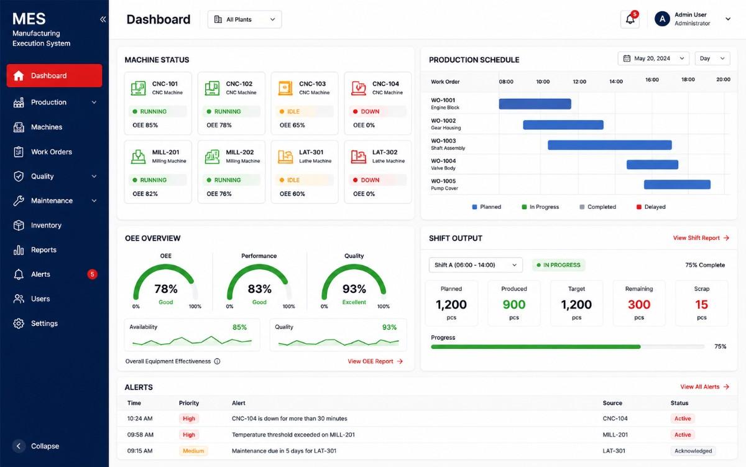Open View OEE Report link
Image resolution: width=746 pixels, height=467 pixels.
point(375,361)
